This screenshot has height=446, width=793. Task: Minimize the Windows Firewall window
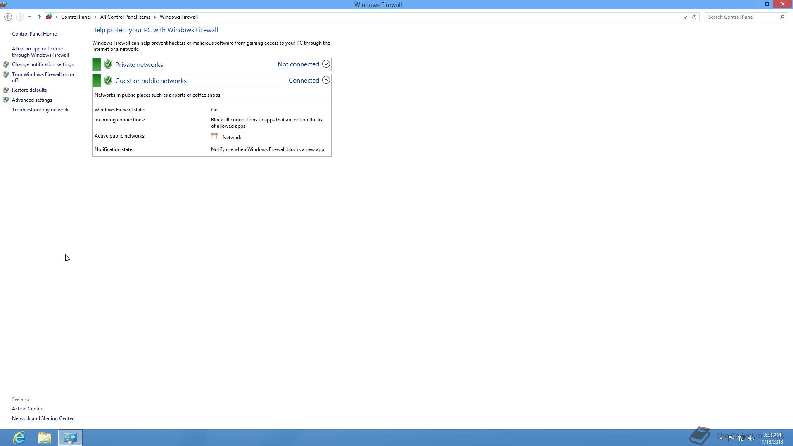756,5
